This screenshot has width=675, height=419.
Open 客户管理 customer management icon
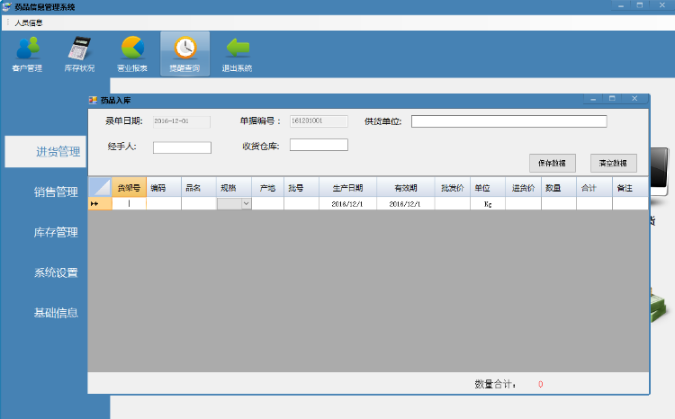point(27,54)
